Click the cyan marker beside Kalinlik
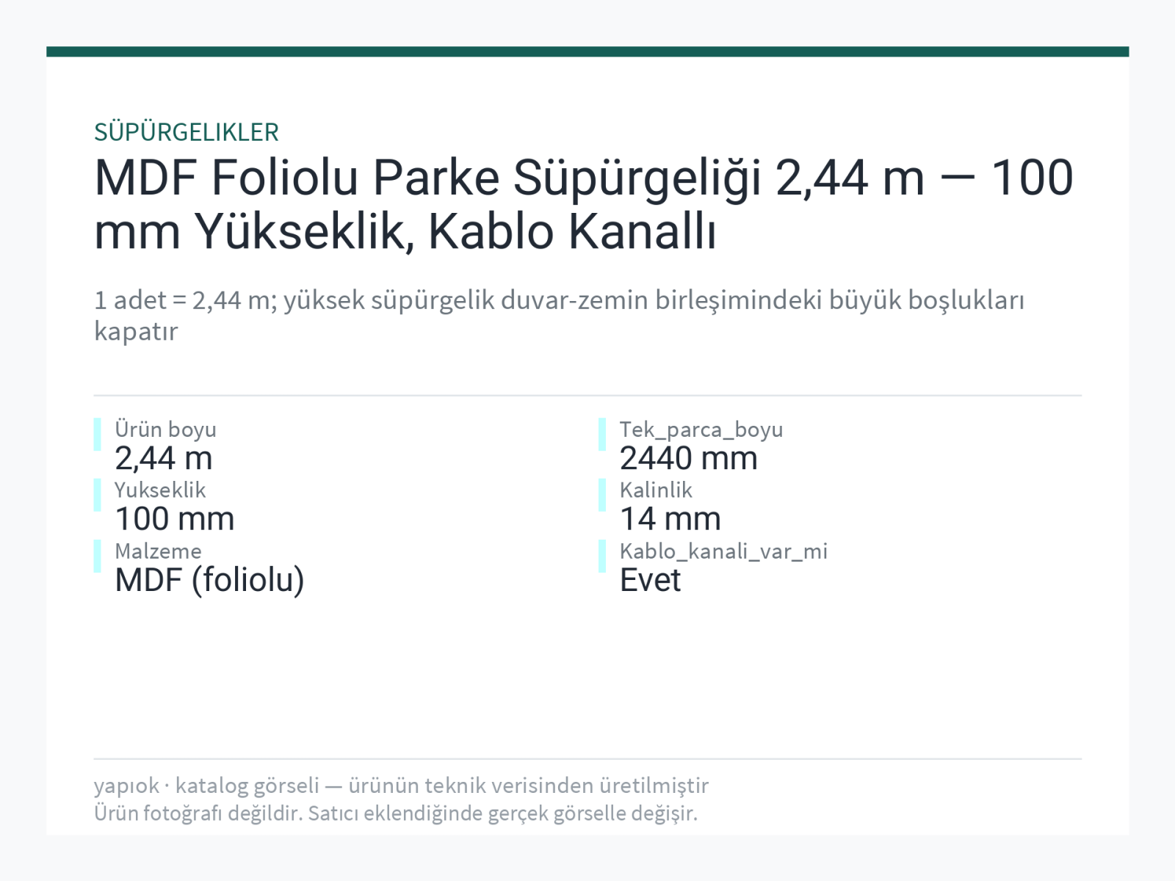Screen dimensions: 1175x881 point(602,495)
